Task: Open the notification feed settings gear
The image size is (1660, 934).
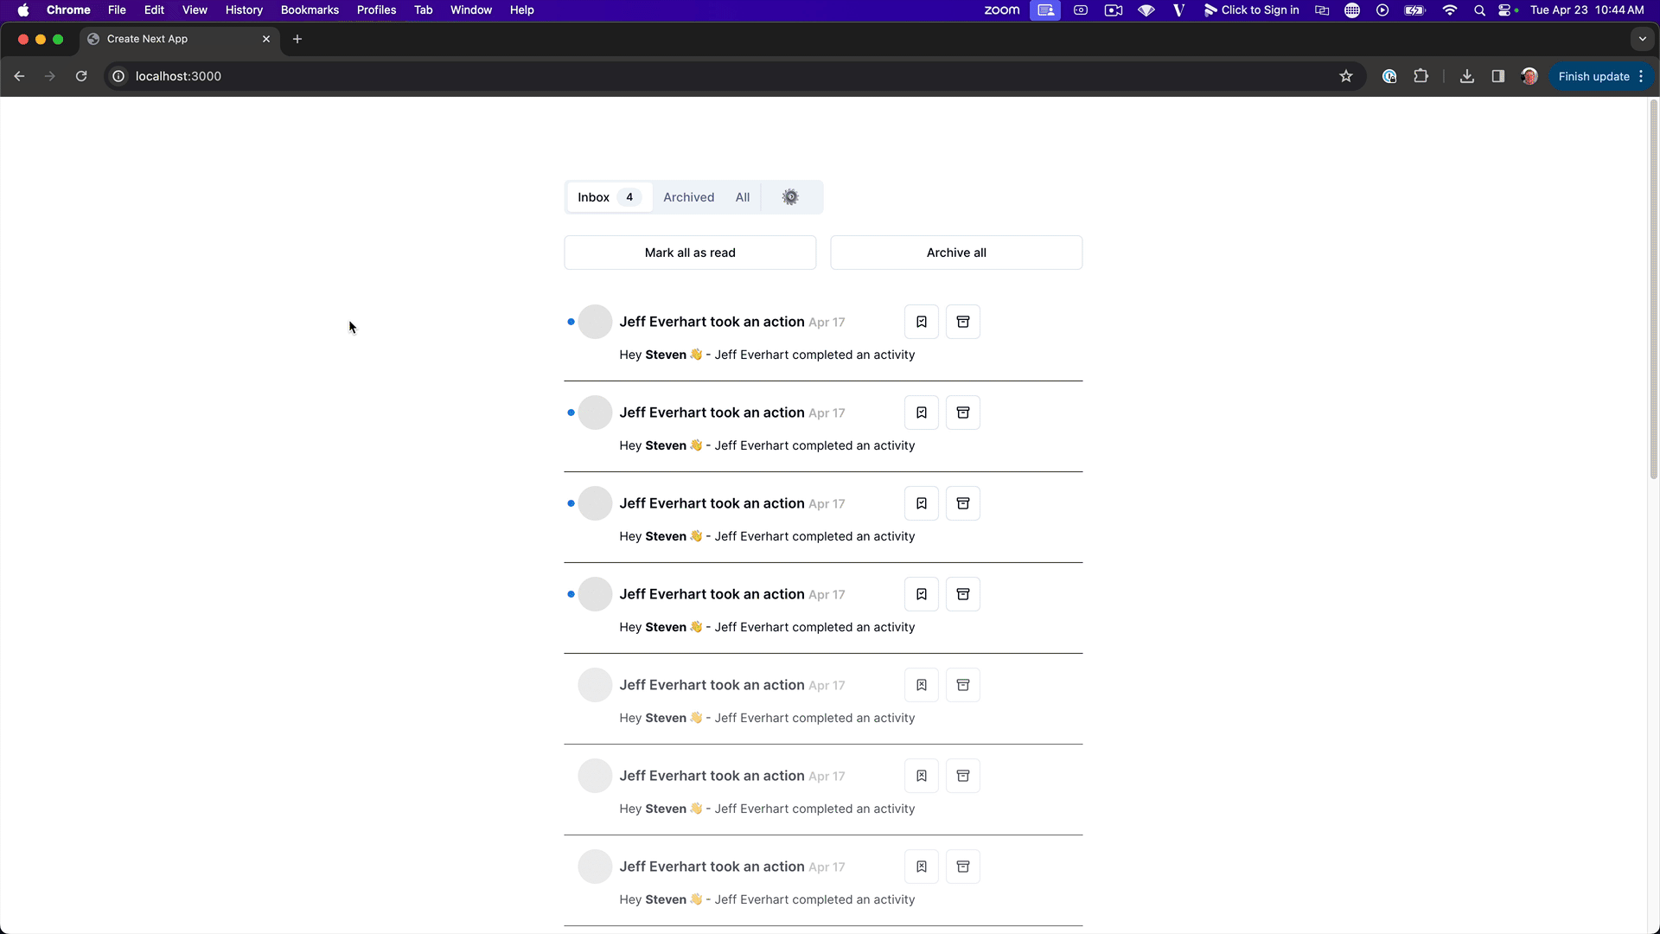Action: coord(790,196)
